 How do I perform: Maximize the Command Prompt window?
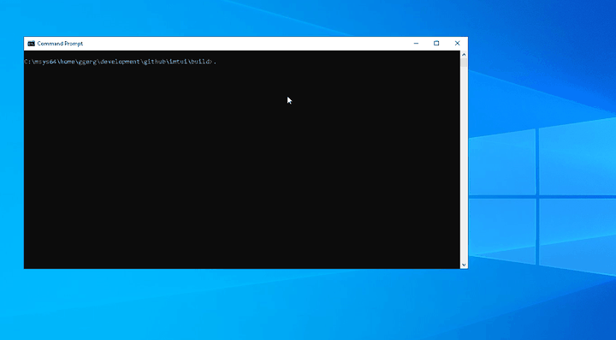[x=436, y=44]
